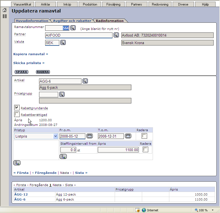Open the Artiklar menu
The width and height of the screenshot is (220, 213).
pos(45,4)
